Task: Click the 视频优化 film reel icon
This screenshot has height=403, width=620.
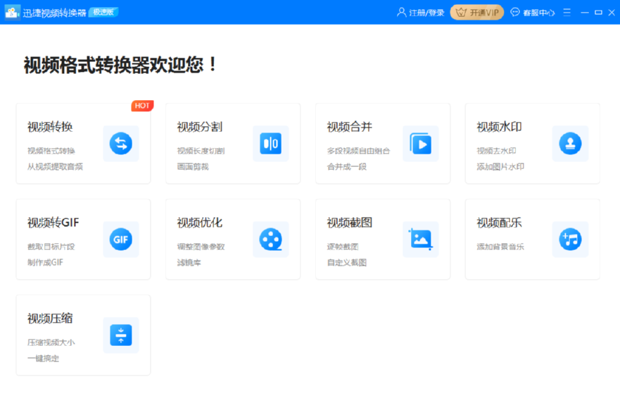Action: click(x=271, y=239)
